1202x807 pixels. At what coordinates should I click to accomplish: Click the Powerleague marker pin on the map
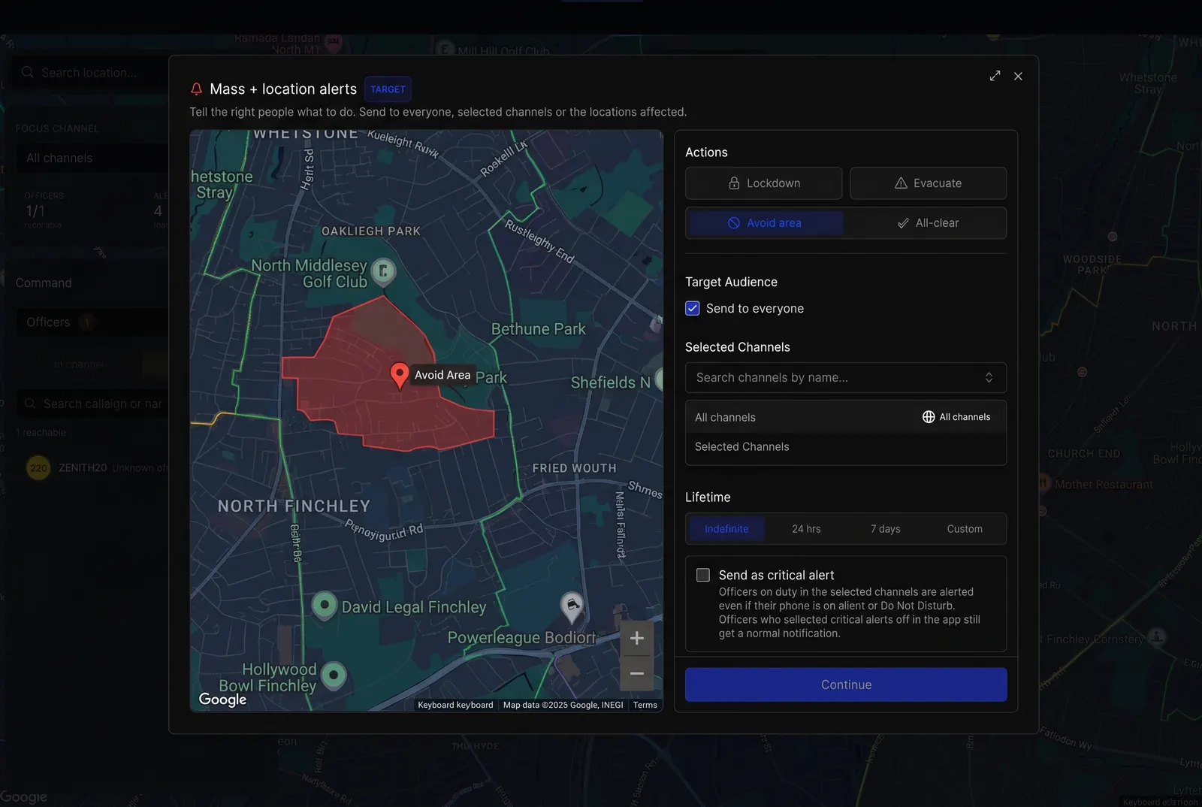572,606
